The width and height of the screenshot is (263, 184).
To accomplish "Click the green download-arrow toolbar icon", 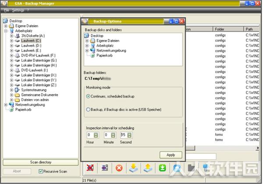I will tap(162, 168).
